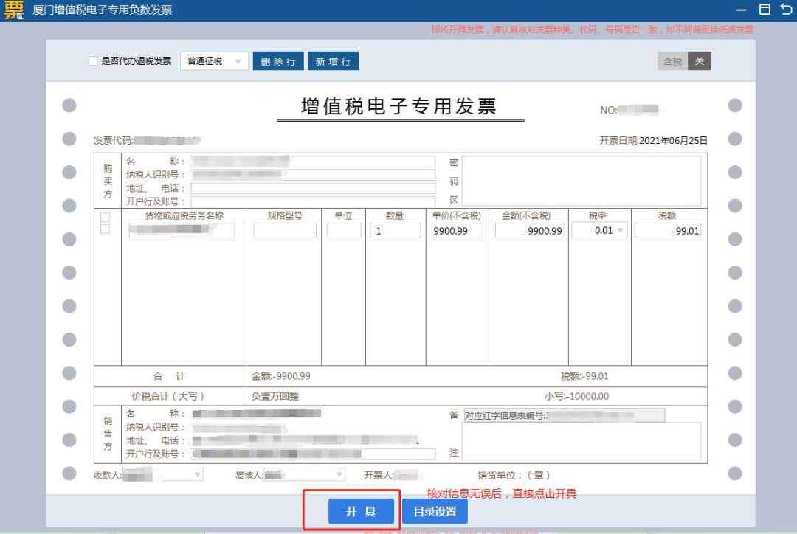This screenshot has width=797, height=534.
Task: Edit the quantity field showing -1
Action: pos(396,230)
